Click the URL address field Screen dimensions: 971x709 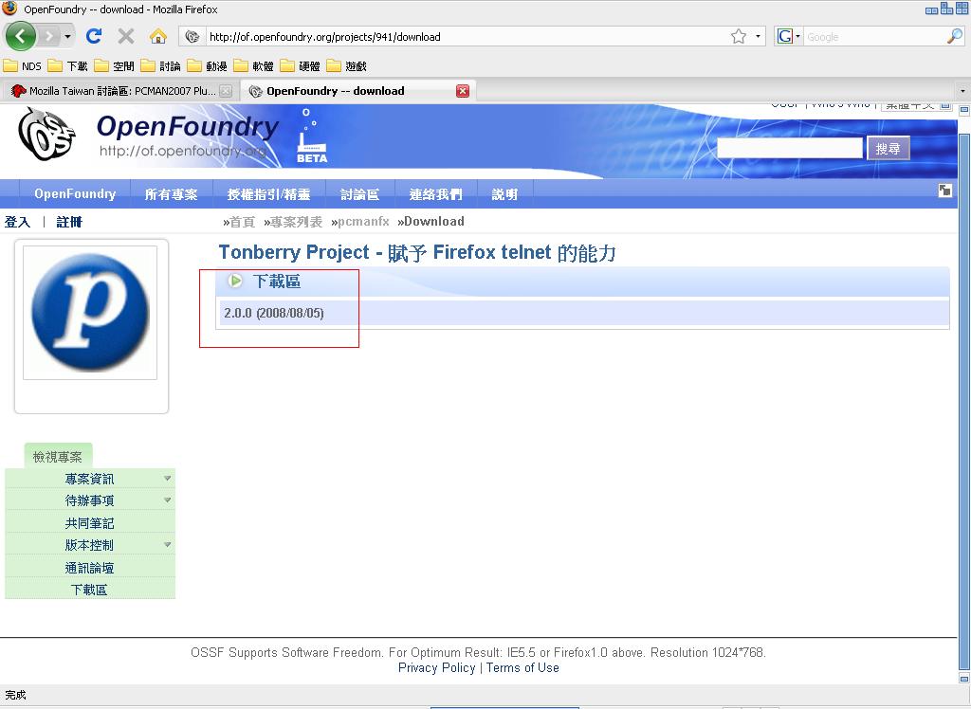(467, 37)
